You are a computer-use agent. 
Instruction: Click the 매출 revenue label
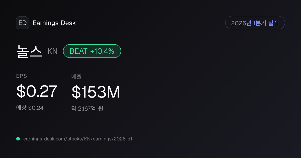(x=76, y=77)
